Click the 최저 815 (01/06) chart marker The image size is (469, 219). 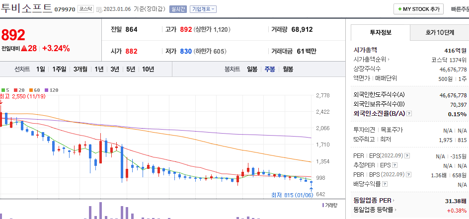(x=292, y=195)
